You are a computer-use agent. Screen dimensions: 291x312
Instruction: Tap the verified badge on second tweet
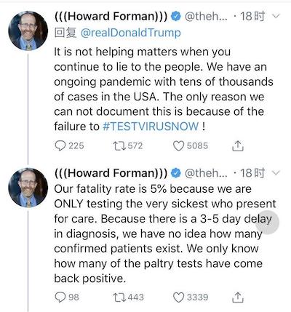point(176,173)
